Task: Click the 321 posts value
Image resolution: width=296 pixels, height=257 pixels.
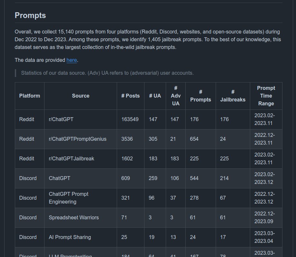Action: point(125,198)
